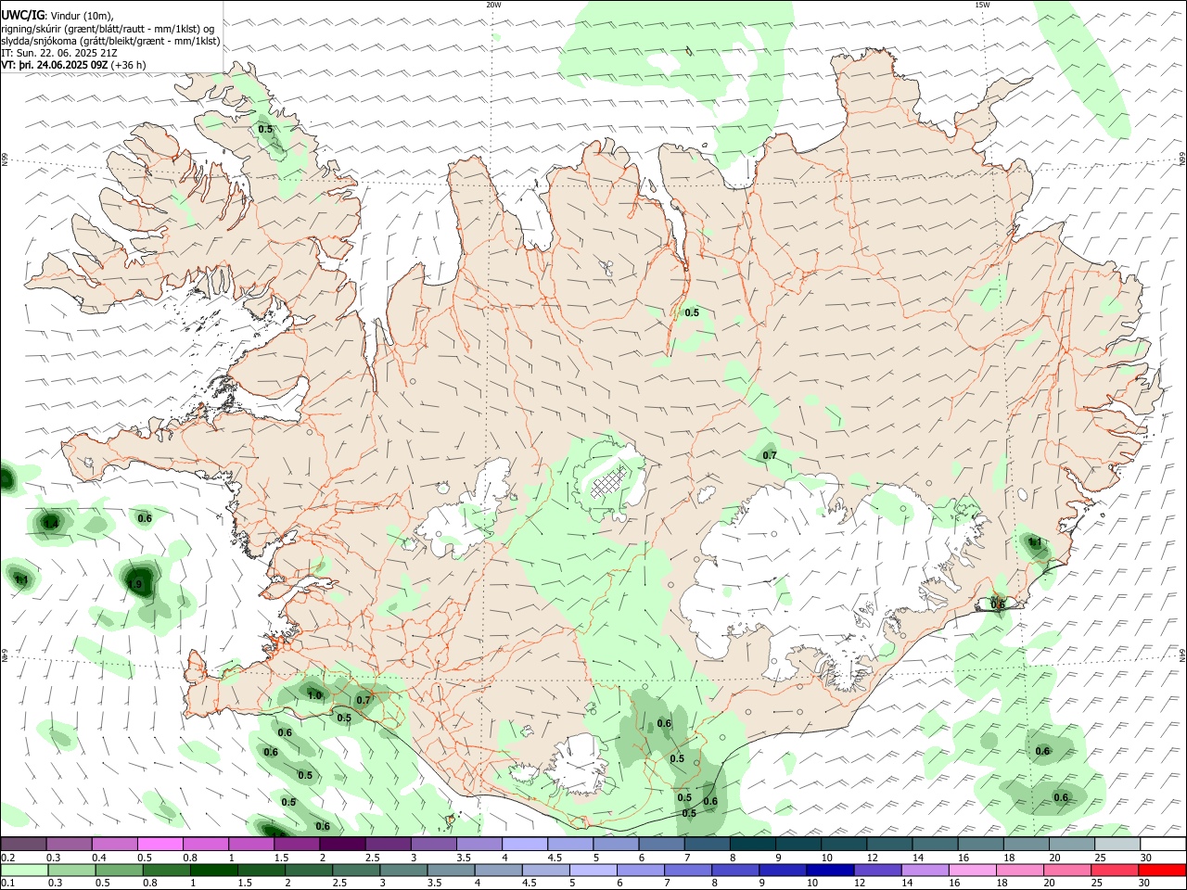Select the light pink rain swatch 16–18
This screenshot has height=890, width=1187.
click(x=972, y=870)
